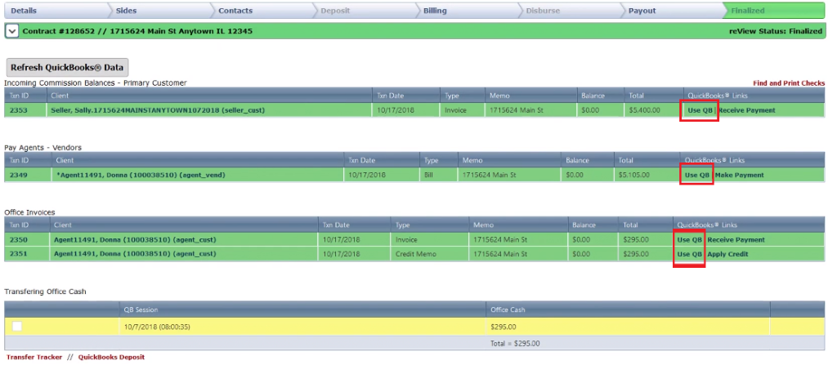837x374 pixels.
Task: Click Refresh QuickBooks Data button
Action: 67,68
